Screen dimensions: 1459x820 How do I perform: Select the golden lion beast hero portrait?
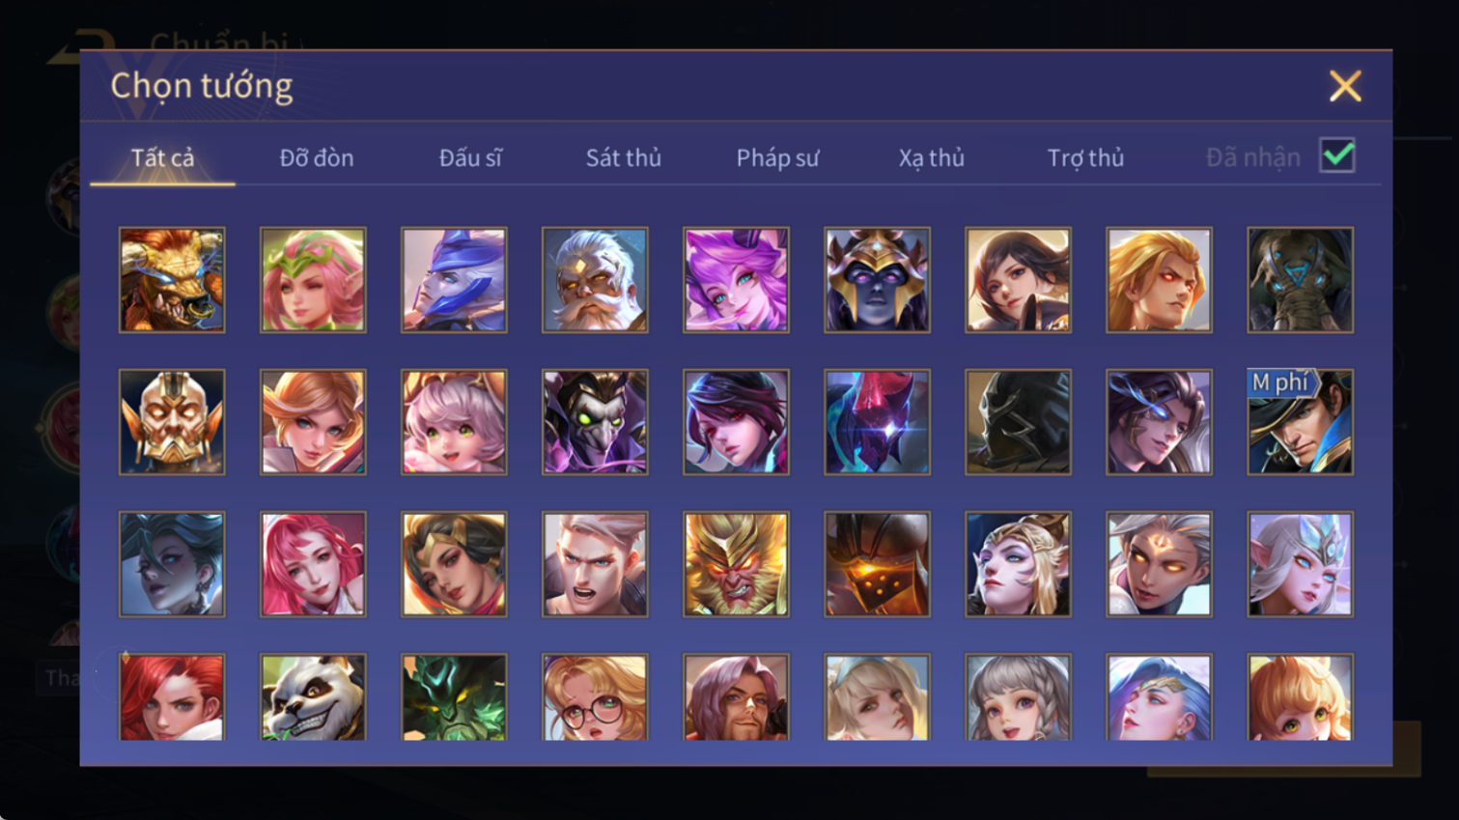(172, 280)
